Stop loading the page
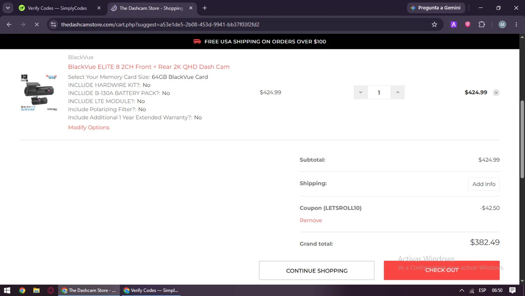 coord(37,24)
